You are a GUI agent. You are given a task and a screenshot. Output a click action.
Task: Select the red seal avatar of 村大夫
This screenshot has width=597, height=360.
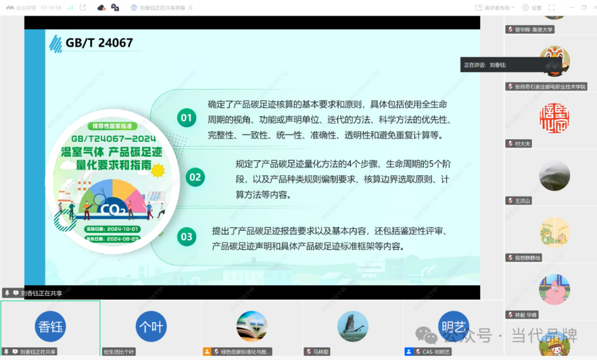pos(554,118)
